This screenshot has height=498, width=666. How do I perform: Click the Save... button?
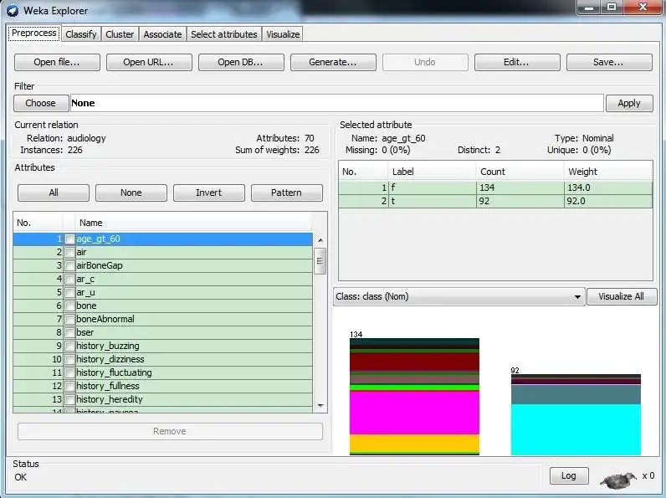coord(609,62)
